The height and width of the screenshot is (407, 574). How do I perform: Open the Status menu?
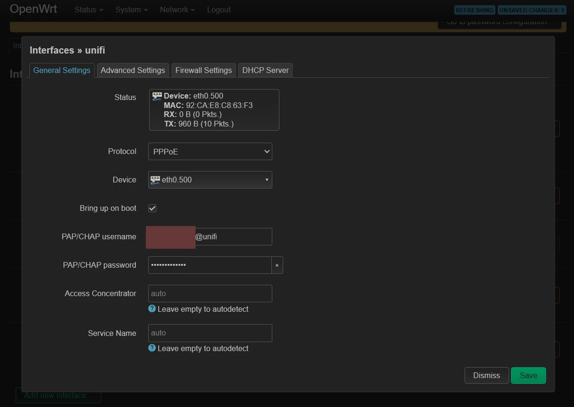89,10
